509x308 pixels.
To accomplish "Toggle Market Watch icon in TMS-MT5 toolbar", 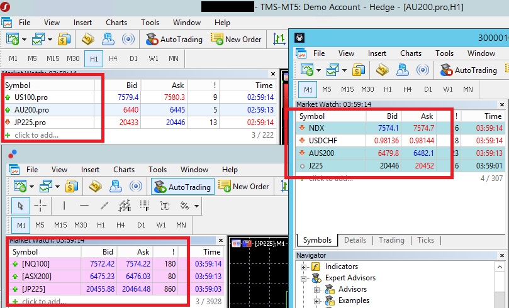I will [87, 39].
